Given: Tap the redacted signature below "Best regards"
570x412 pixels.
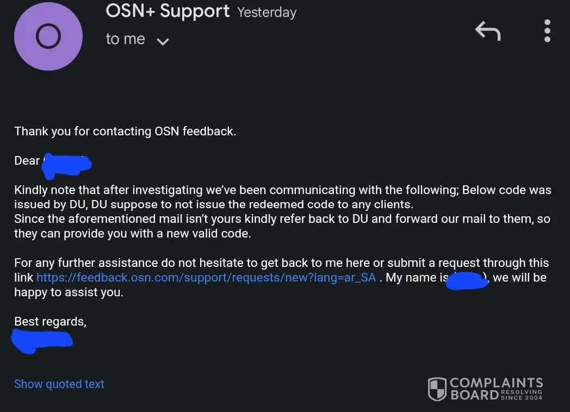Looking at the screenshot, I should tap(42, 340).
